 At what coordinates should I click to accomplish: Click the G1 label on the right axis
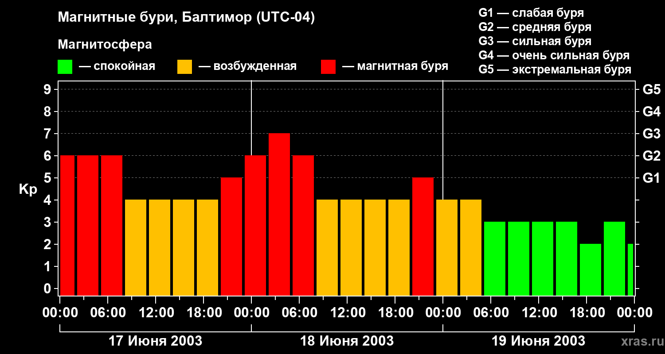(x=651, y=178)
